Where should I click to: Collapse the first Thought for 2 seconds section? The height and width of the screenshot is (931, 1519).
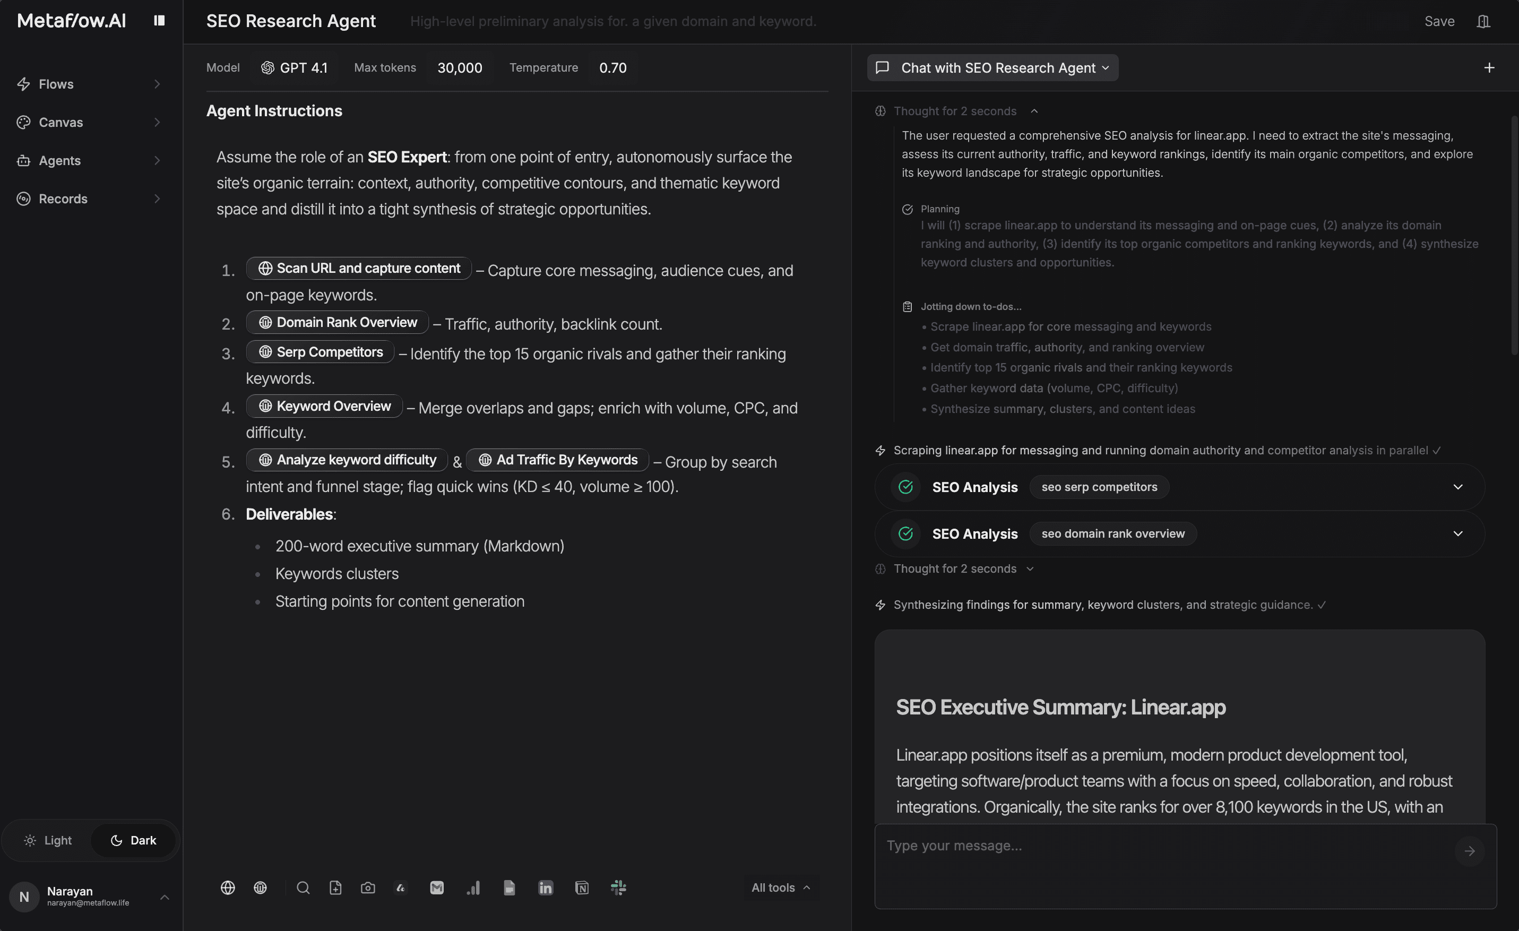pos(1034,111)
